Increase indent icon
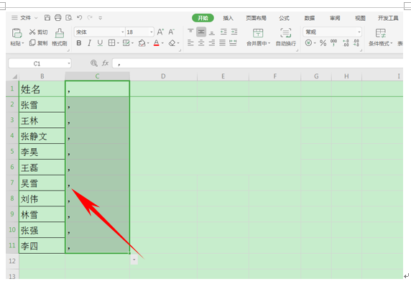The image size is (411, 284). tap(234, 32)
